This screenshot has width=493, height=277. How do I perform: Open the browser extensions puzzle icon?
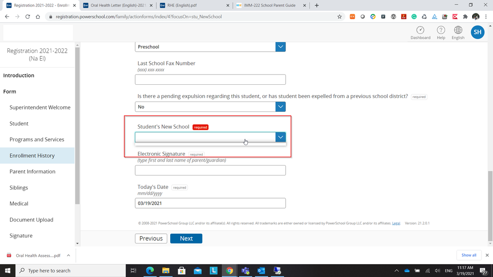coord(465,17)
